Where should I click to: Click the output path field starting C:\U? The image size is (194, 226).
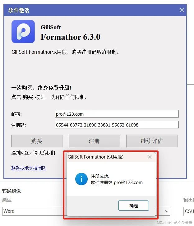coord(189,211)
